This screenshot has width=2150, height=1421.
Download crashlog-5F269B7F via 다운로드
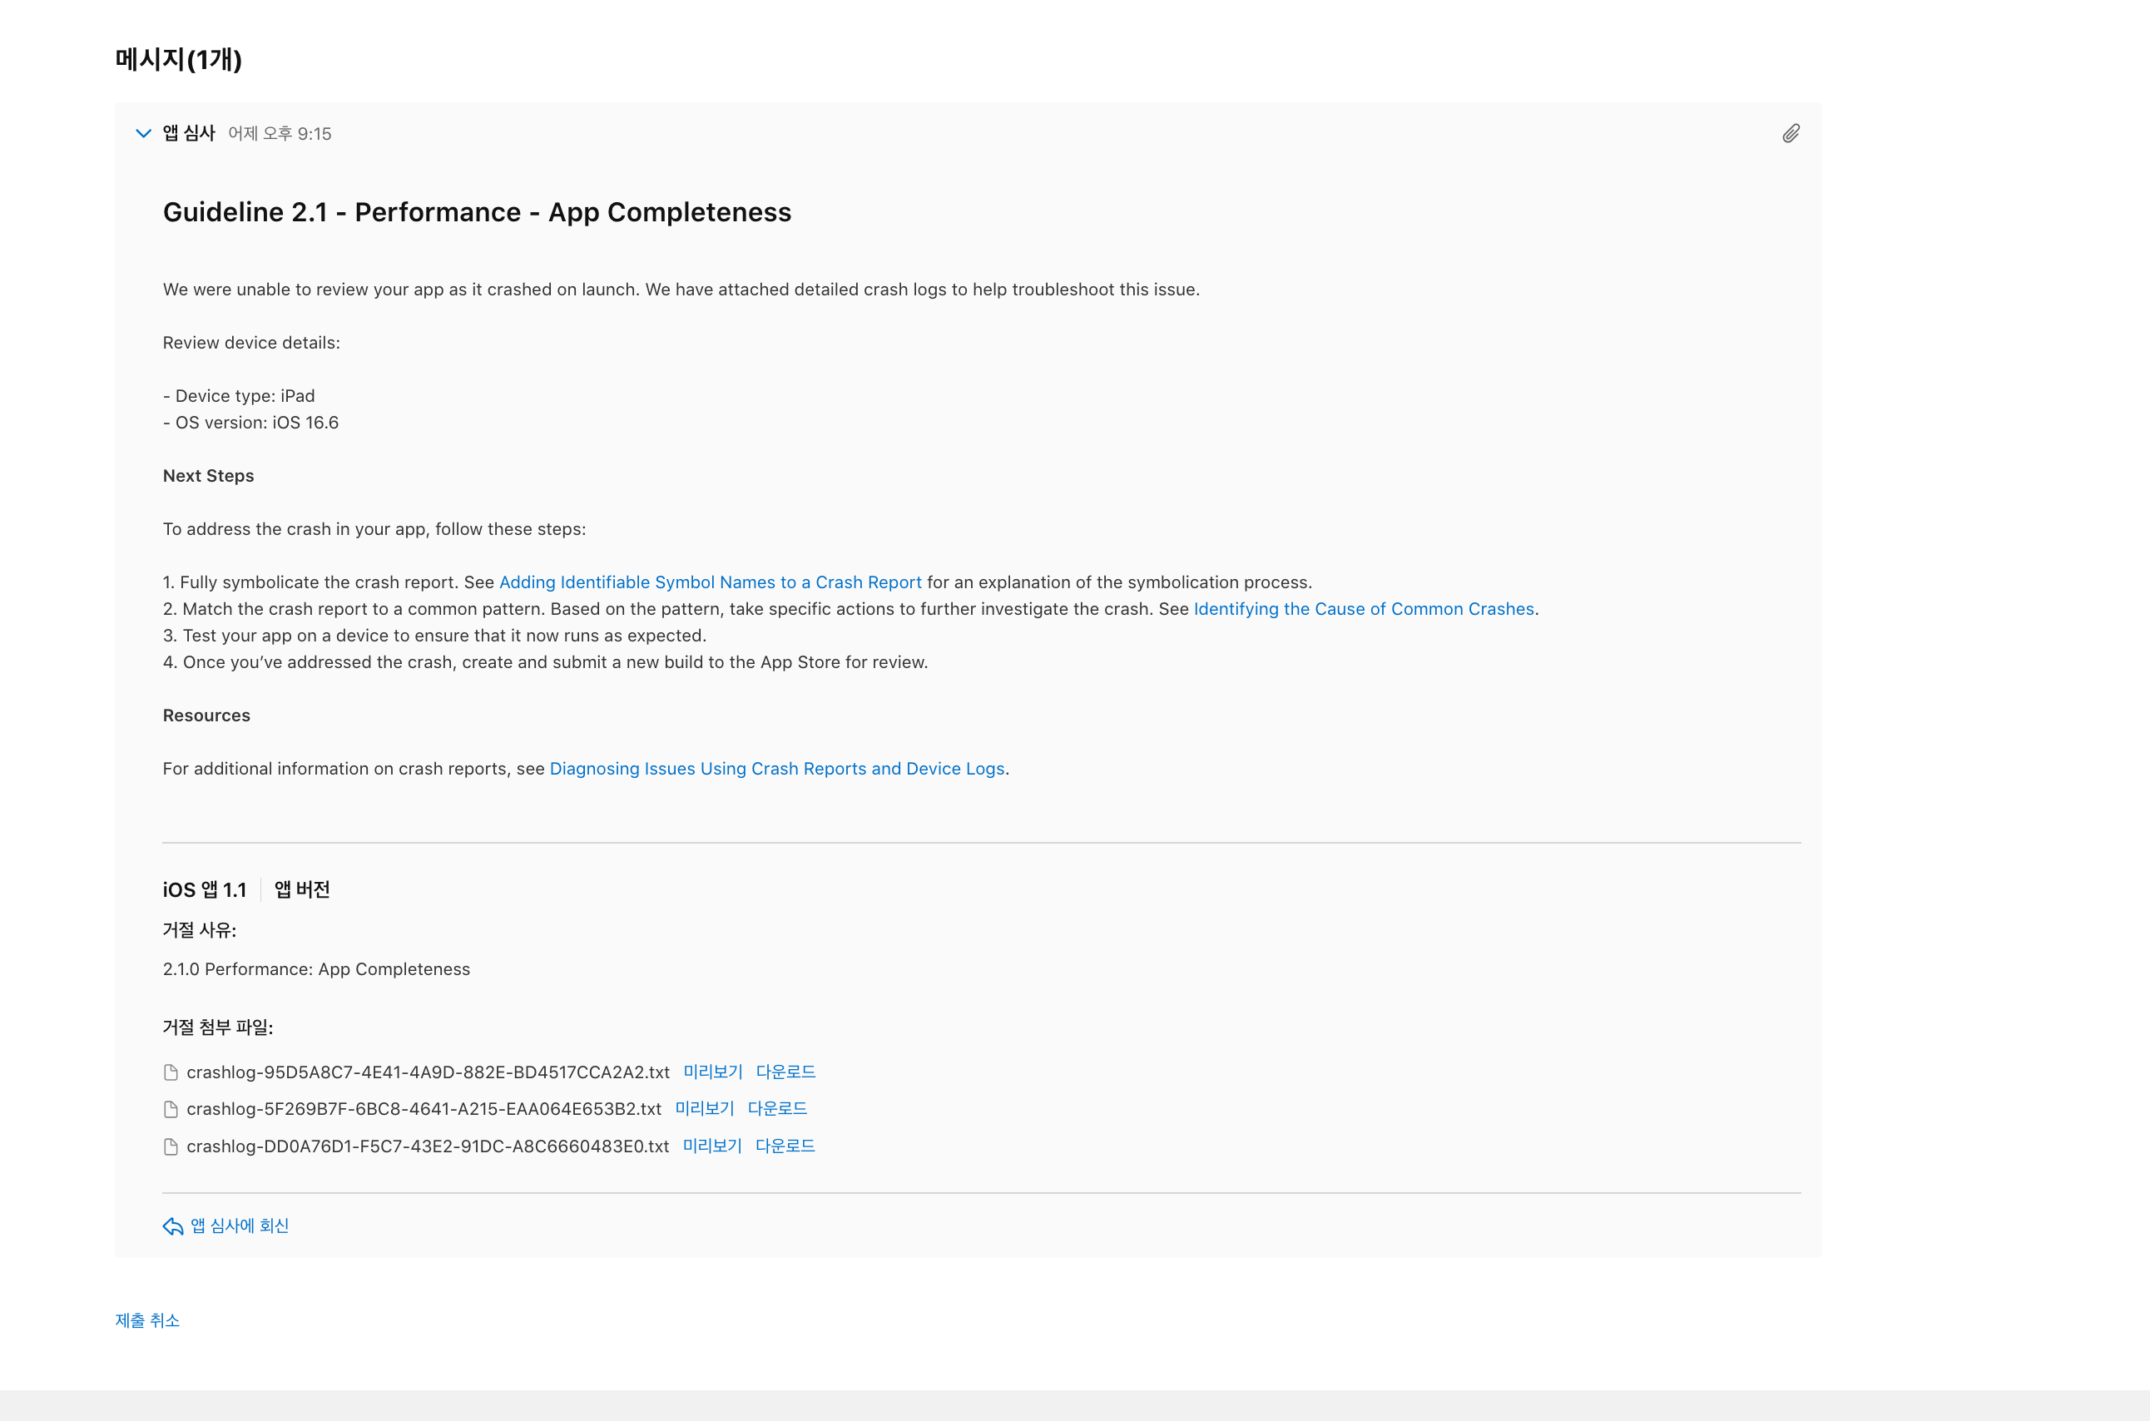pos(777,1108)
